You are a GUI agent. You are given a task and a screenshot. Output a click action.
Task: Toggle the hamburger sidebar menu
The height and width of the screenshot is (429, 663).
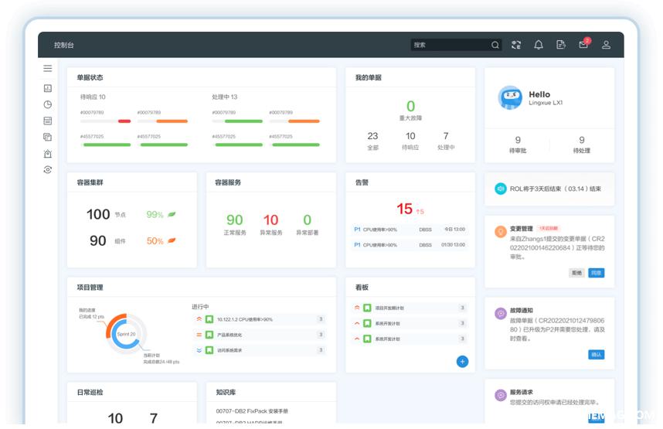pos(48,69)
